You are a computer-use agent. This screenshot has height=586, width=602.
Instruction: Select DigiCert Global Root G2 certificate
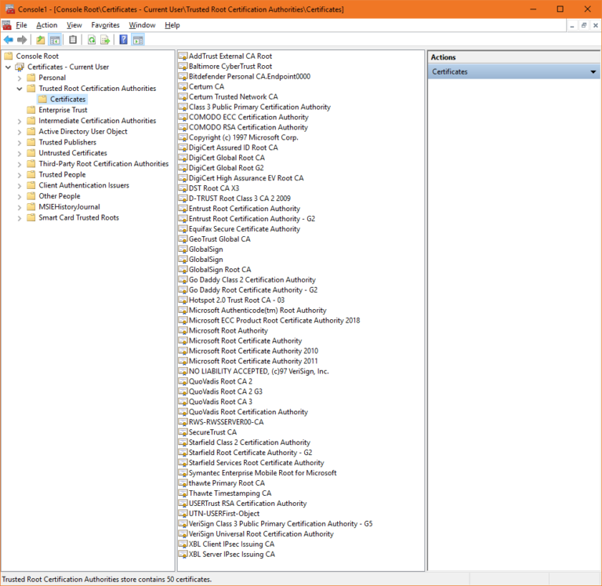[226, 168]
